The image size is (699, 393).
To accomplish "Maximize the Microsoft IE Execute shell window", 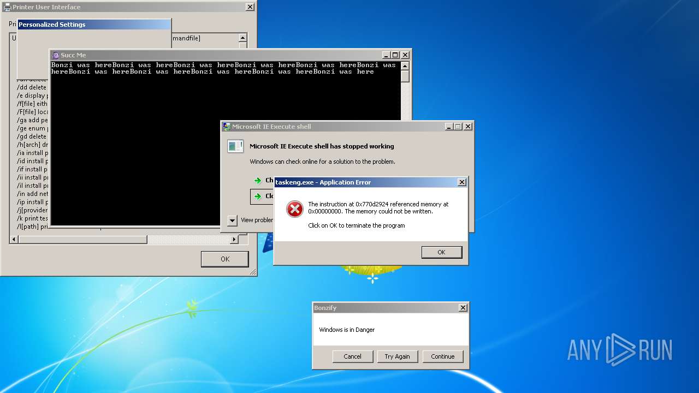I will 458,127.
